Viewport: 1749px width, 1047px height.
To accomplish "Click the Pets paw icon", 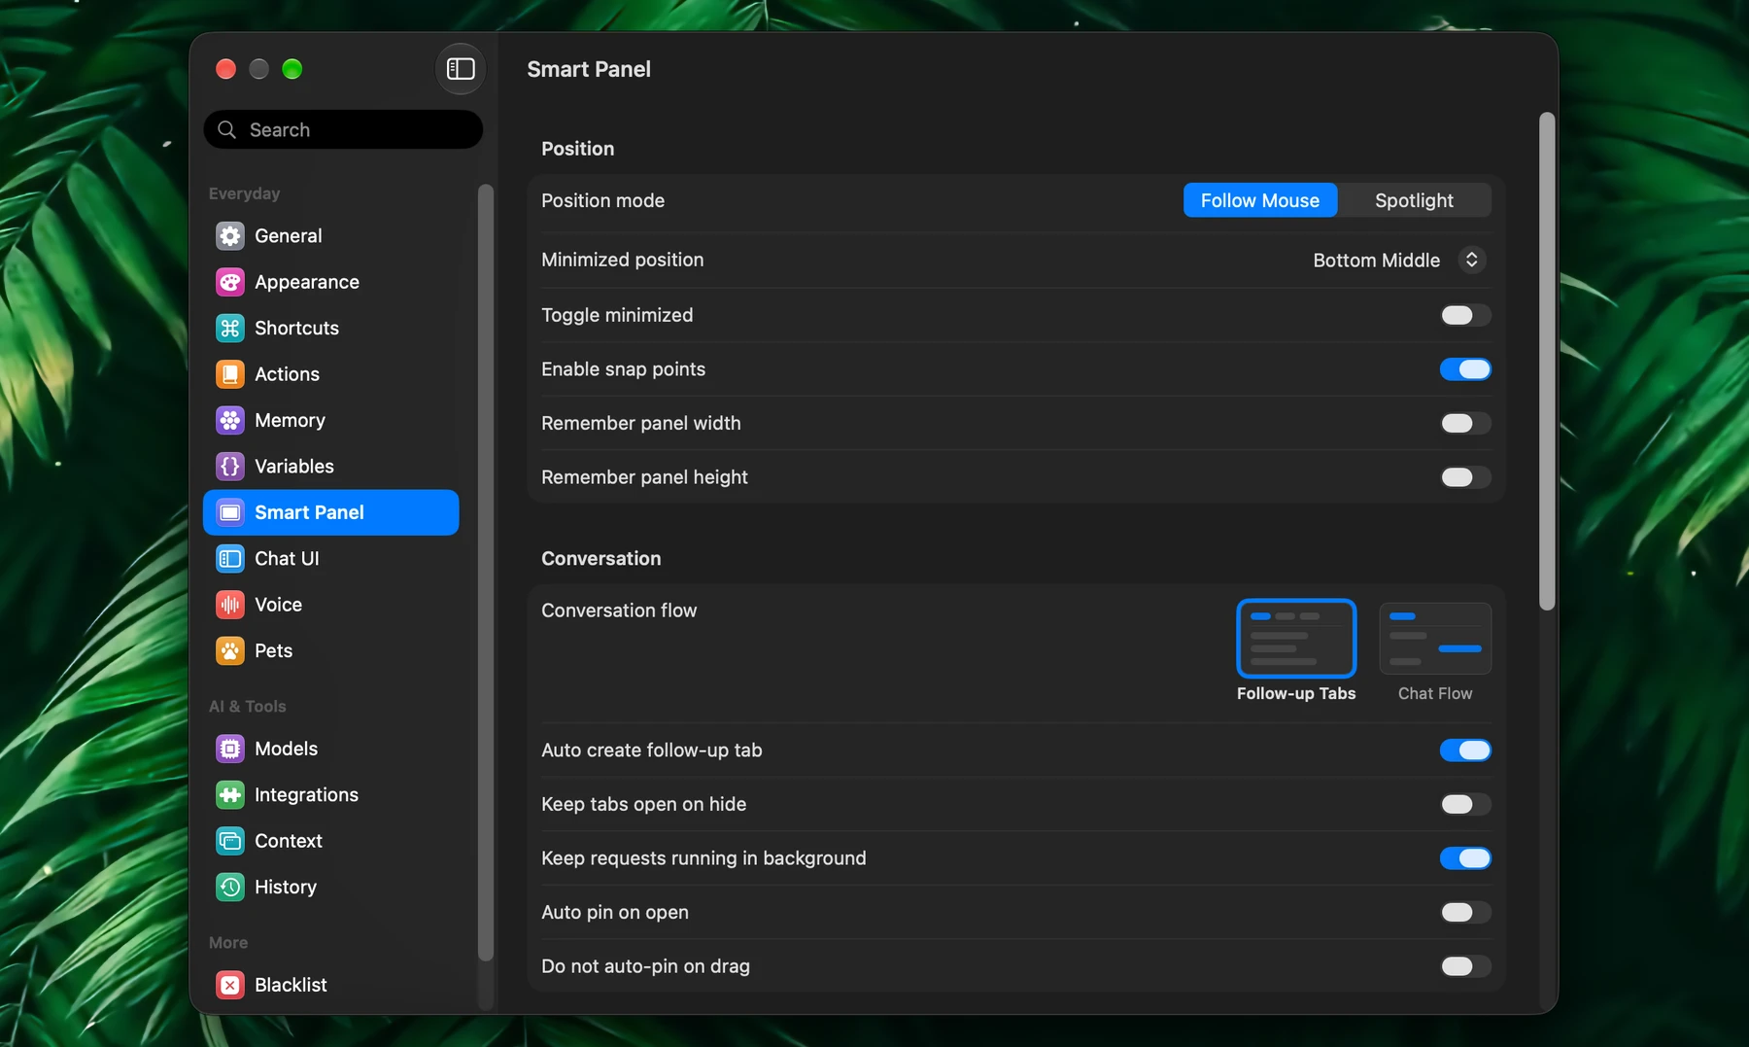I will 230,650.
